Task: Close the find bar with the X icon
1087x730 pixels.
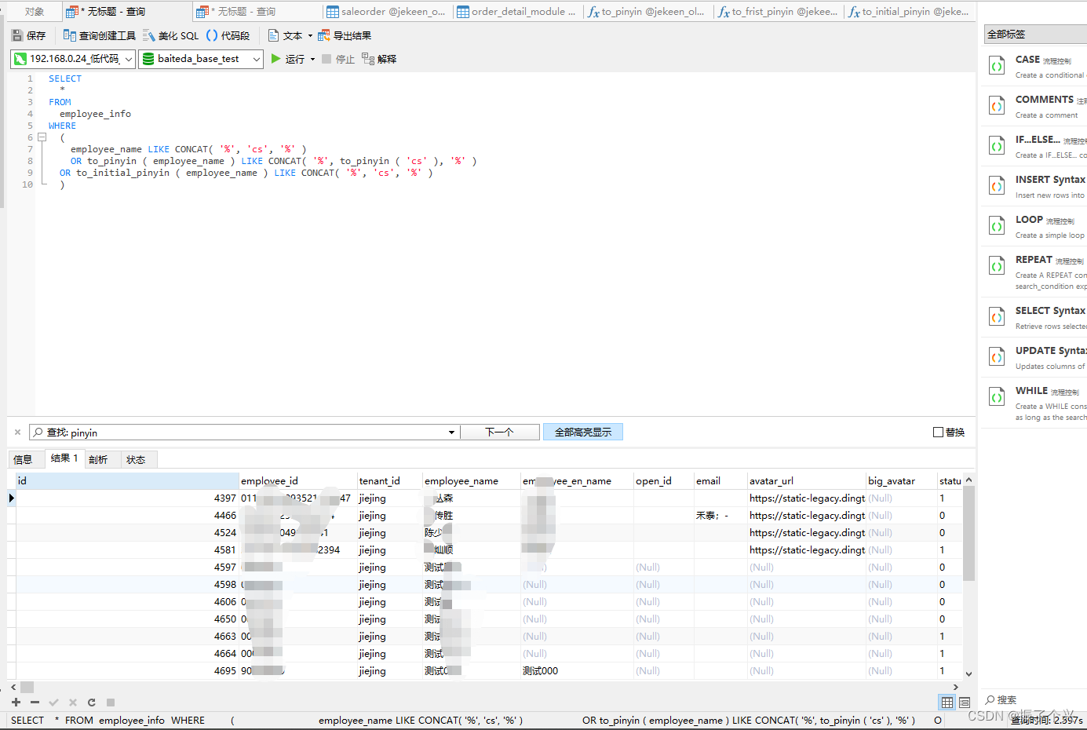Action: click(x=17, y=433)
